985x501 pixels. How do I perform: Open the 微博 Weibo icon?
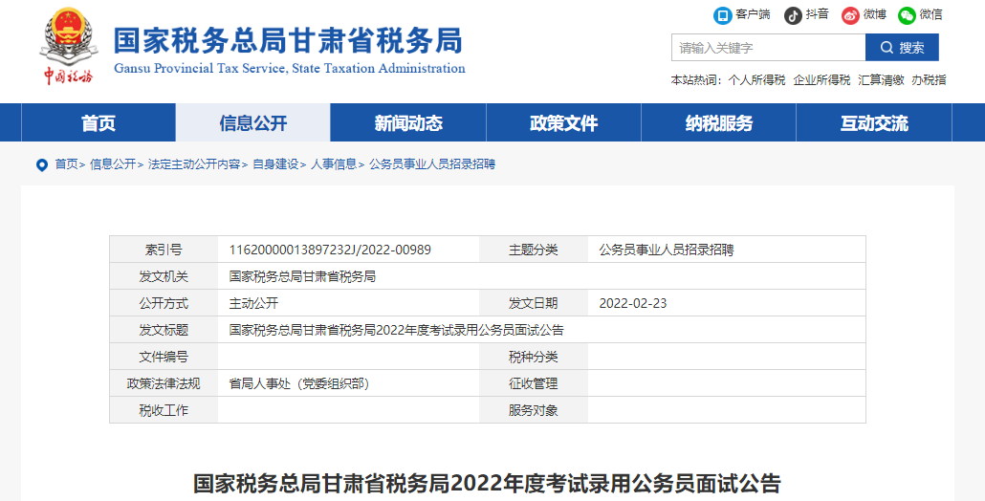tap(850, 15)
